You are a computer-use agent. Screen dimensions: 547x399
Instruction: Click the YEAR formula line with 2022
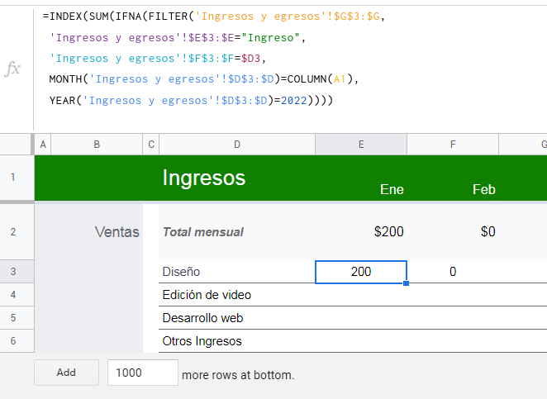tap(191, 101)
